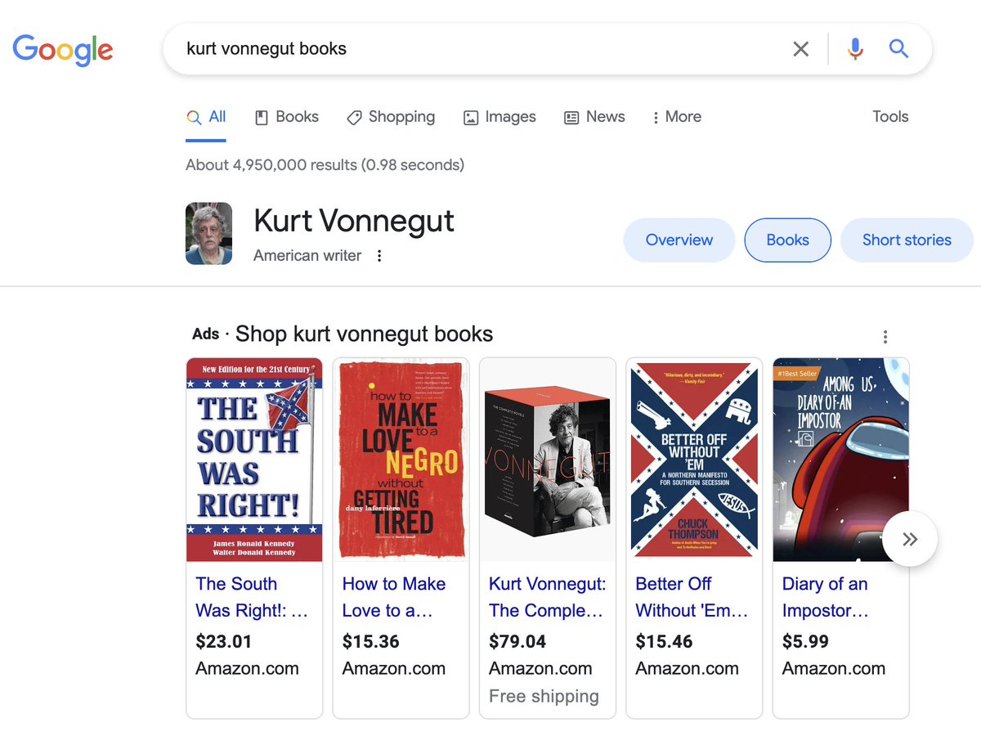Start voice search with the microphone icon
Screen dimensions: 981x745
tap(855, 49)
